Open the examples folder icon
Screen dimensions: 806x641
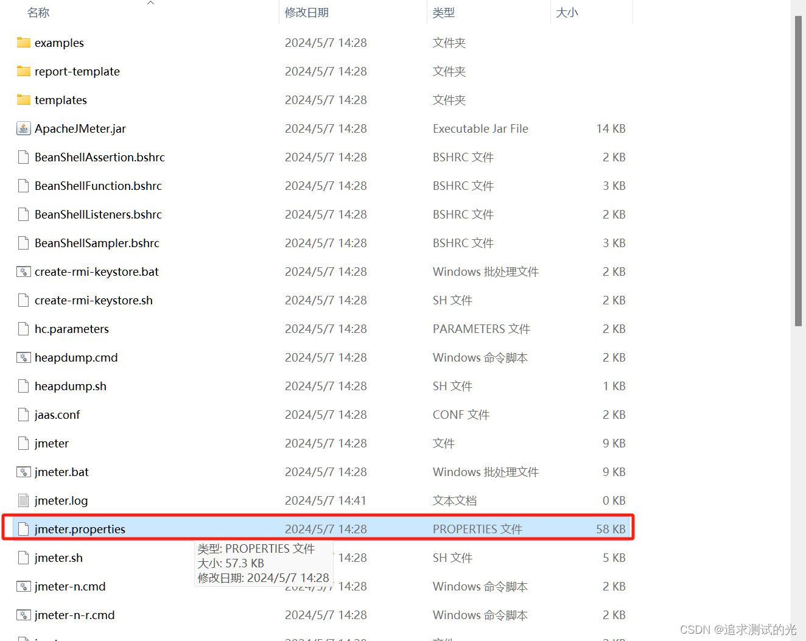(x=23, y=43)
